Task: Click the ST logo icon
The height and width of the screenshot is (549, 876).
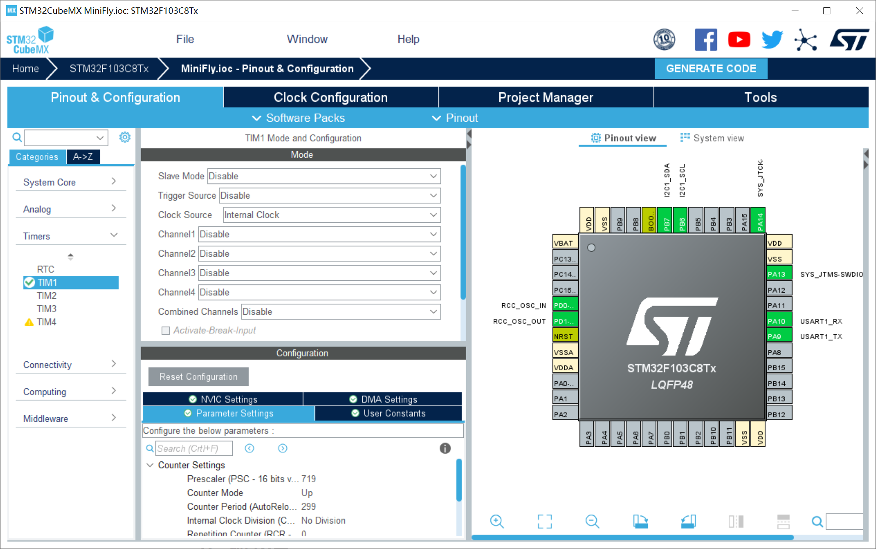Action: pos(849,40)
